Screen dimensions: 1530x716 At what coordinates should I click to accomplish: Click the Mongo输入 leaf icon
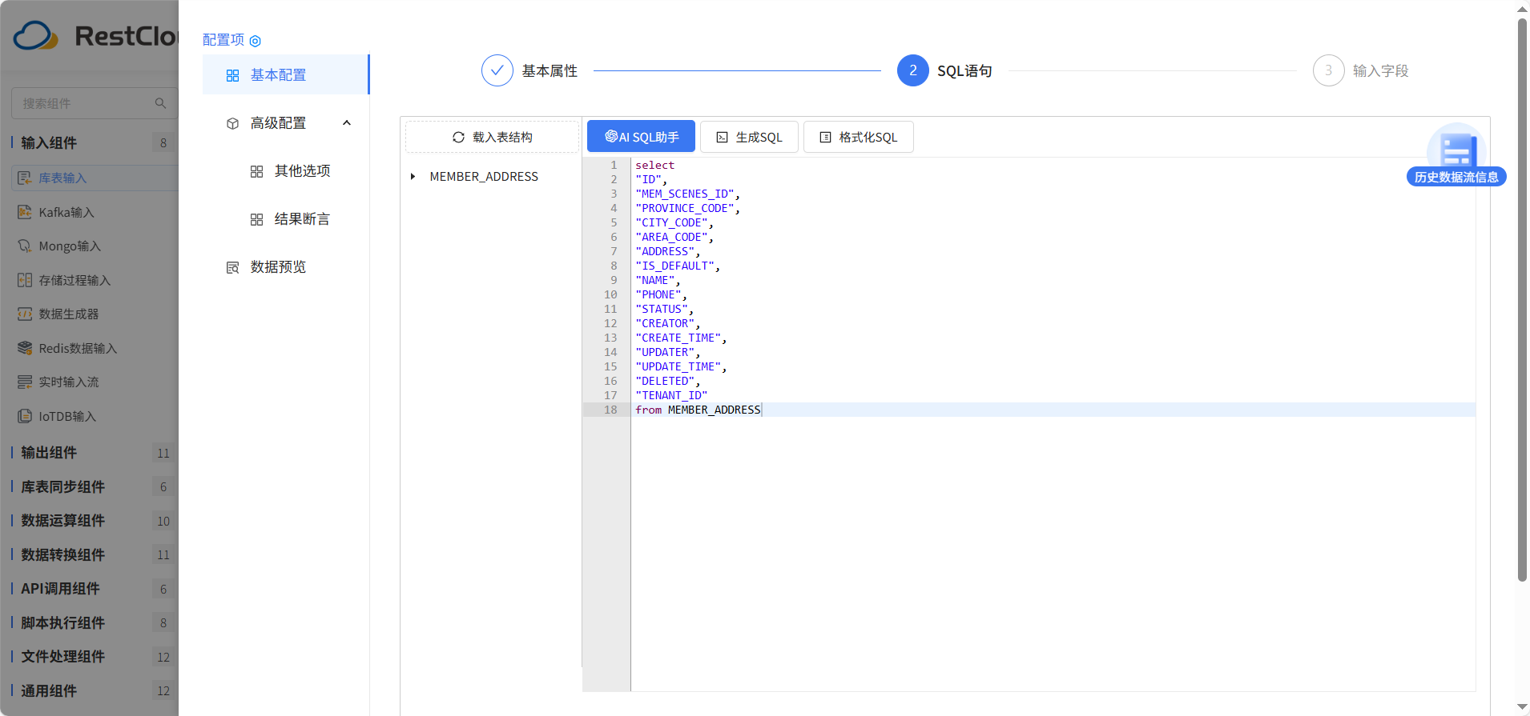(x=25, y=246)
